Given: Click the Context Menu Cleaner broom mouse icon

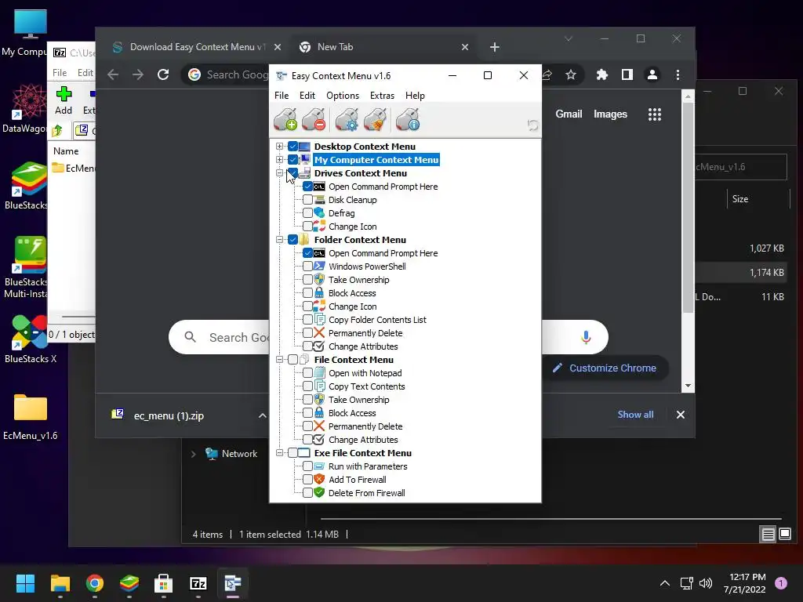Looking at the screenshot, I should point(376,119).
